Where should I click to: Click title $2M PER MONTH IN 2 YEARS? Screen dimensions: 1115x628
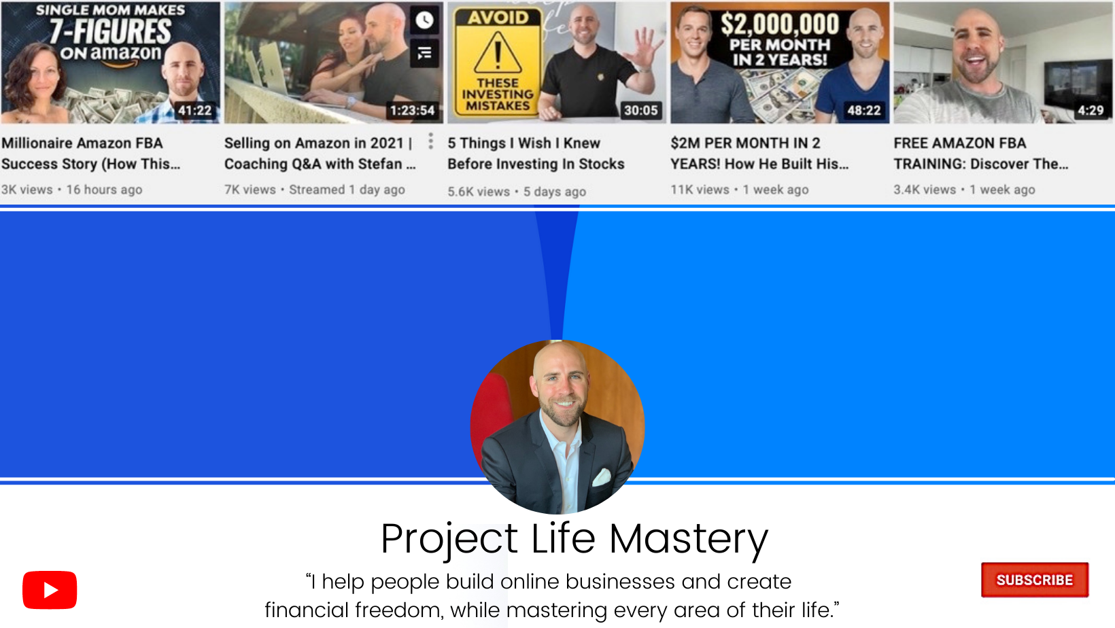759,154
